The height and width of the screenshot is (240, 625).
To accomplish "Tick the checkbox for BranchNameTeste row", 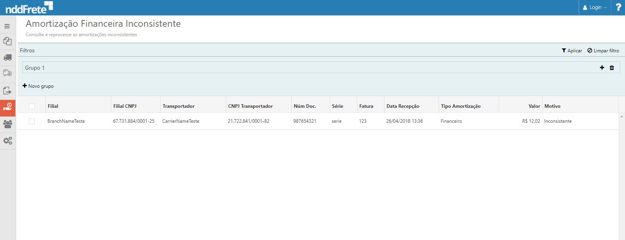I will tap(32, 121).
